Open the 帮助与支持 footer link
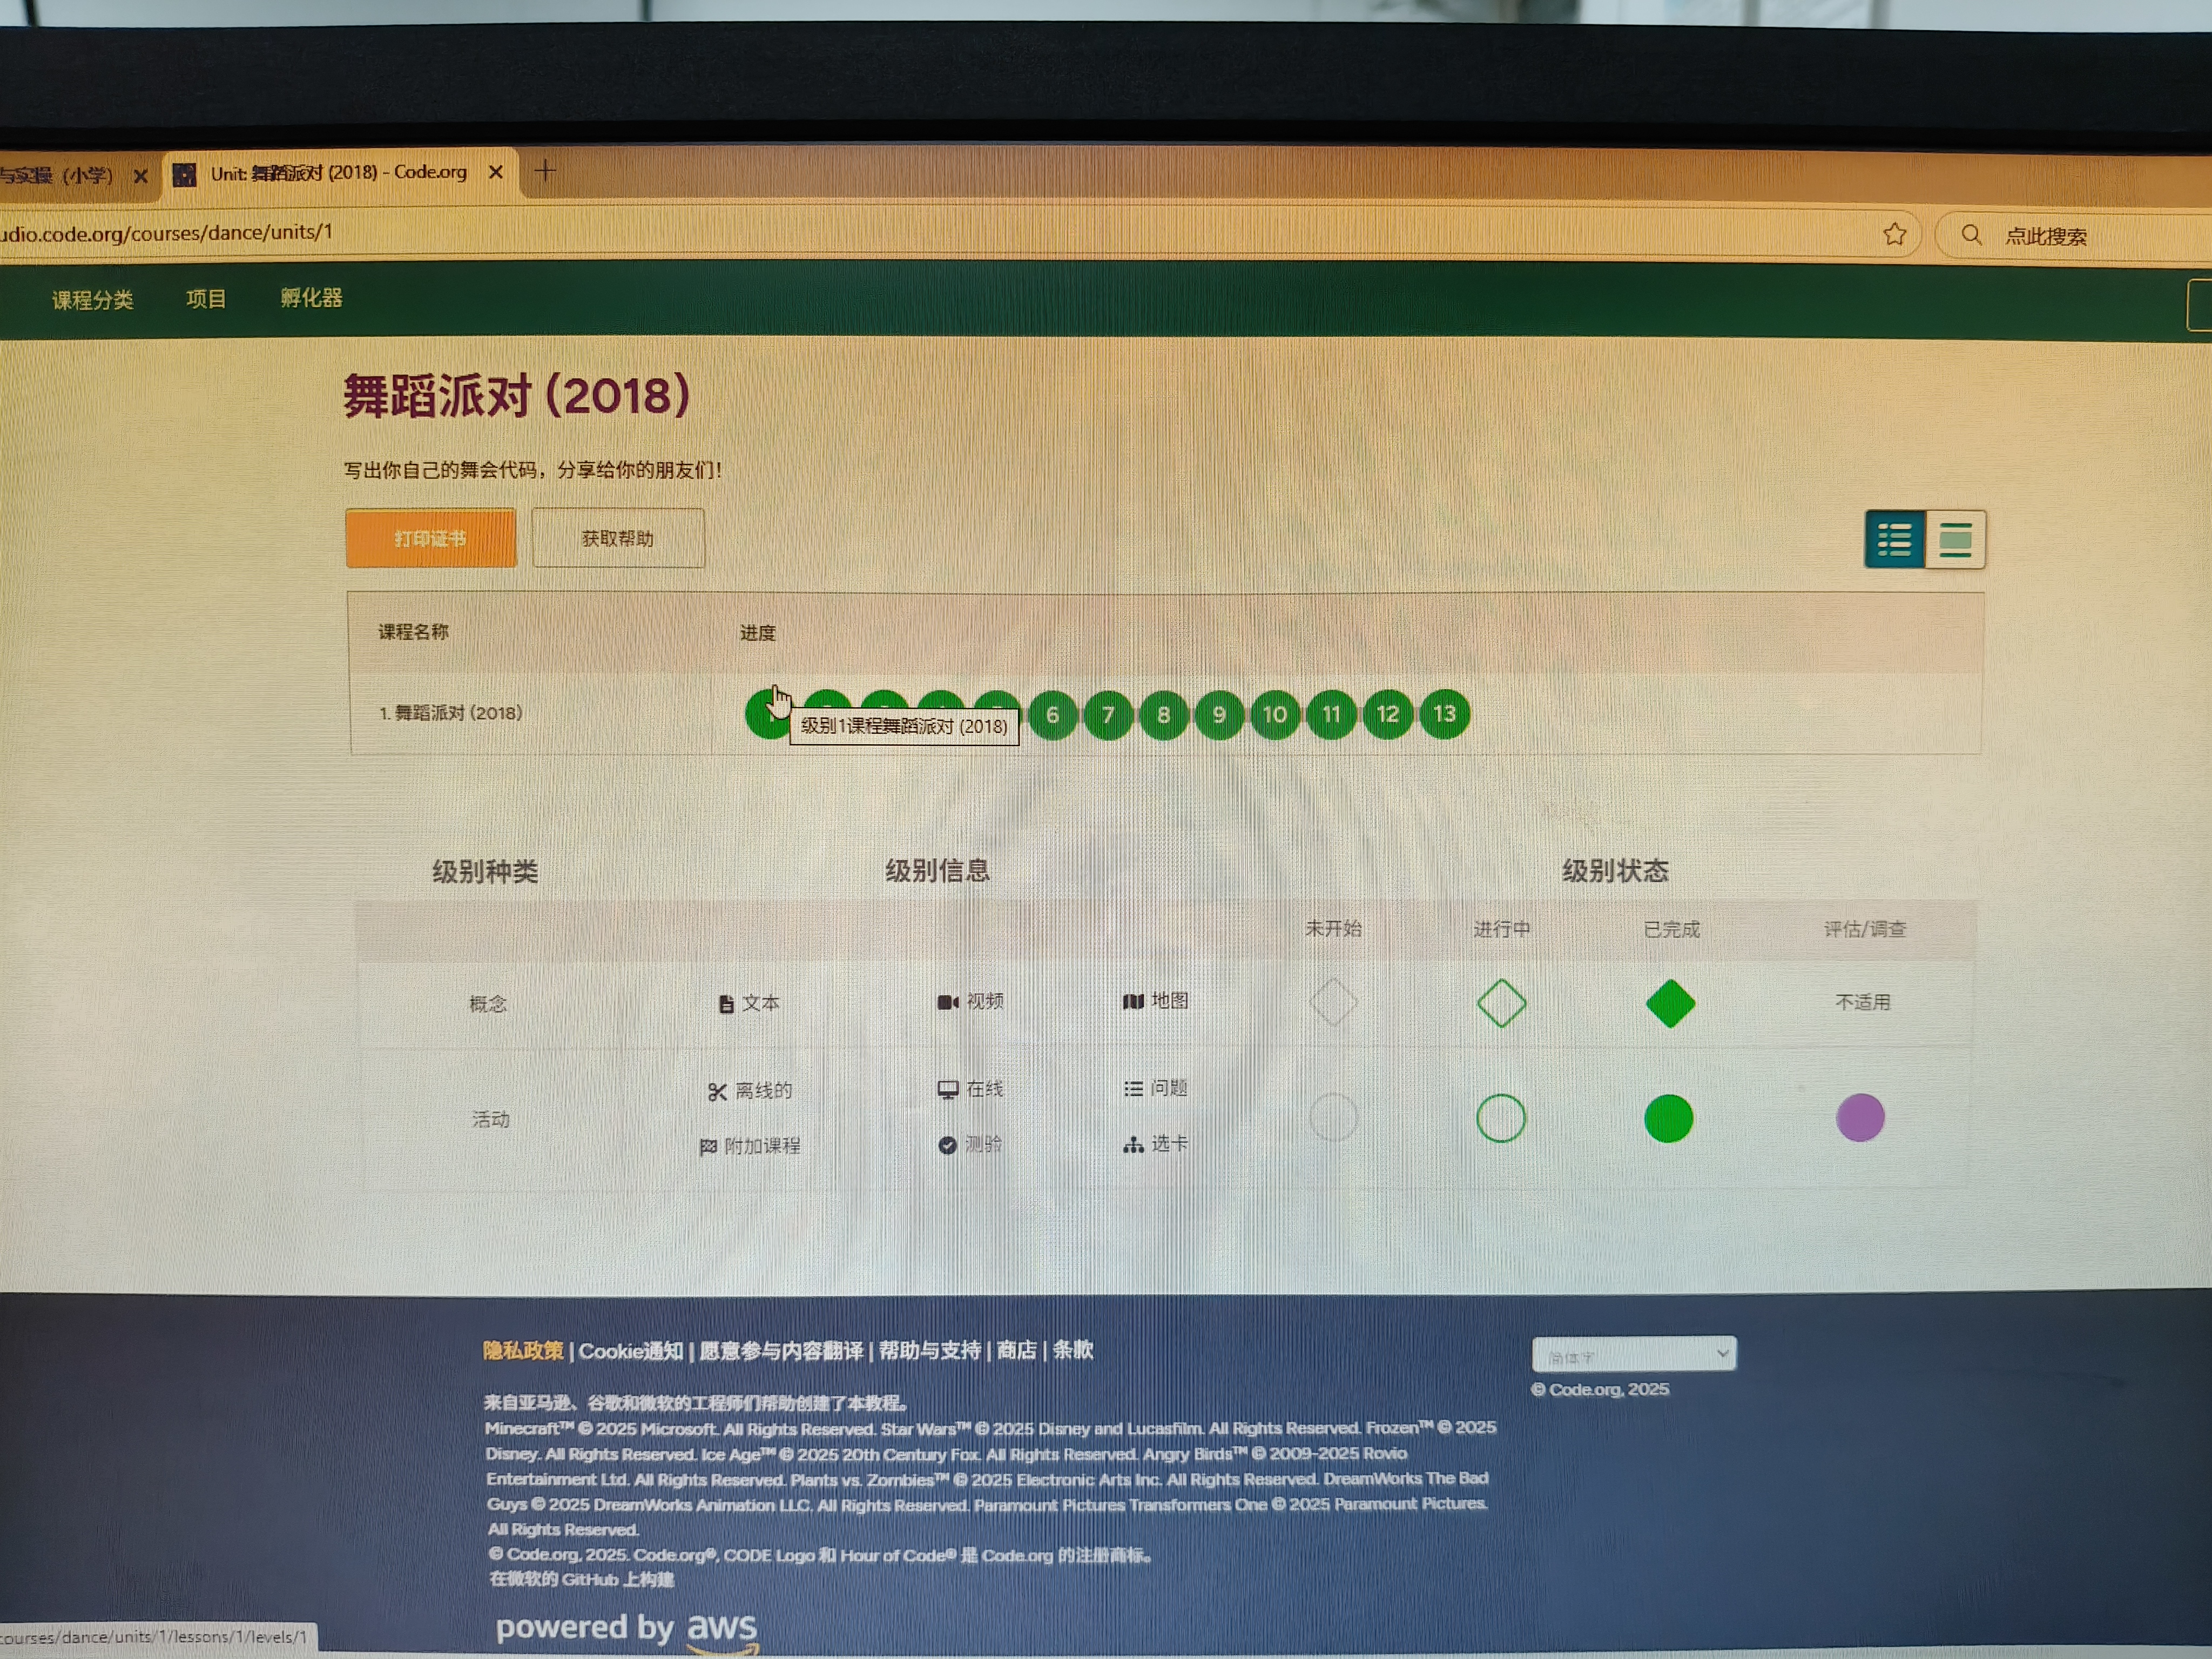The image size is (2212, 1659). click(930, 1350)
